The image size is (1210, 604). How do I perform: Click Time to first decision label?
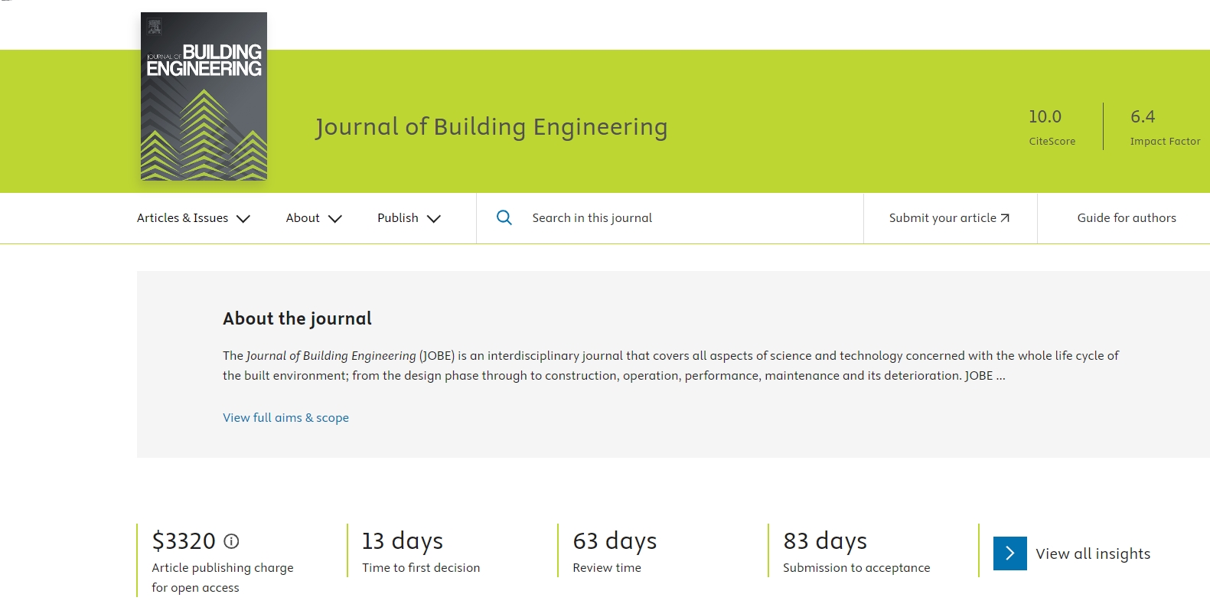[421, 568]
